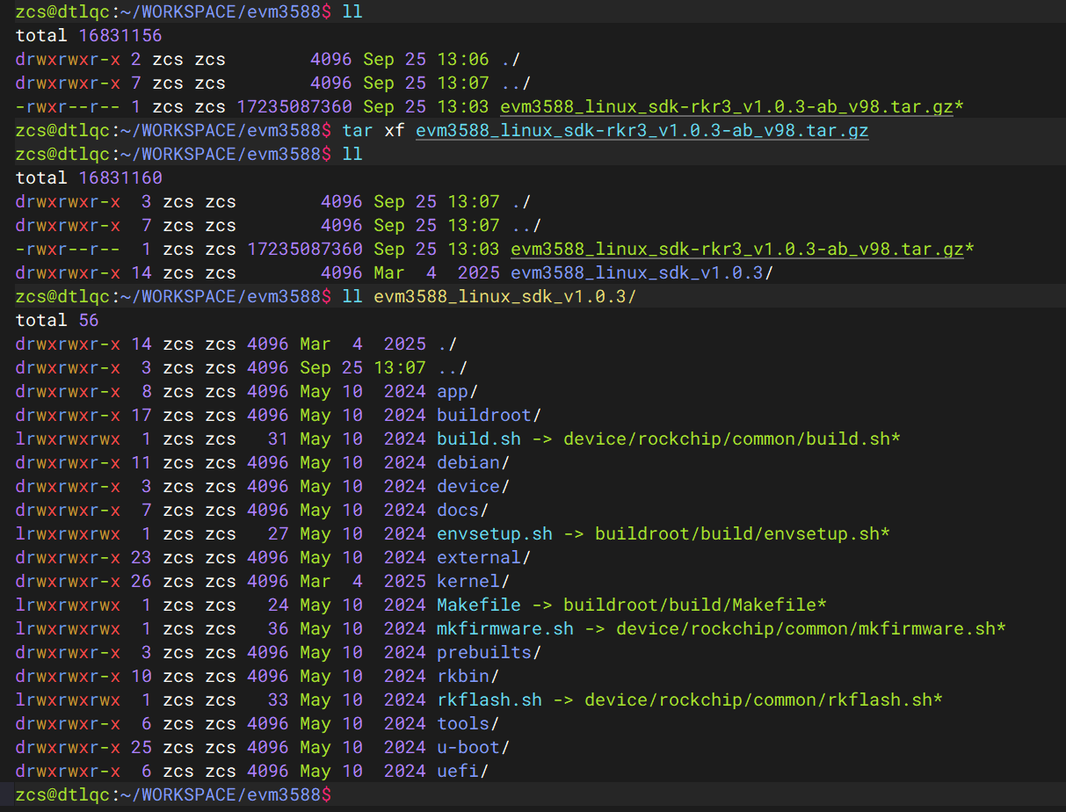
Task: Click the rkflash.sh symlink name
Action: coord(489,700)
